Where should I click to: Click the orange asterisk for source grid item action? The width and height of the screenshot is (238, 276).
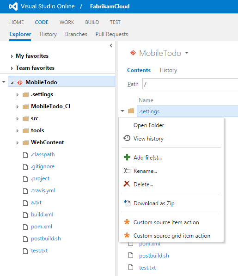[x=127, y=235]
